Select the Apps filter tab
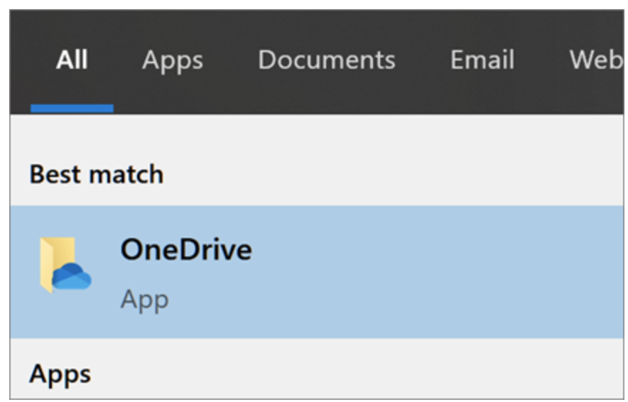 point(172,60)
